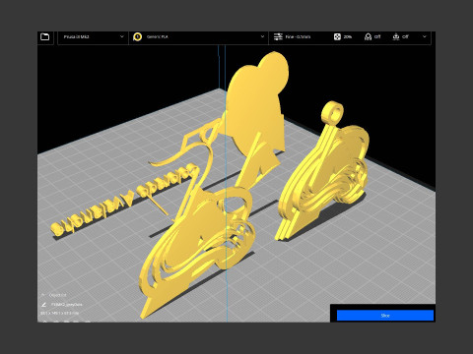Select the mirrored text model on the build plate
This screenshot has height=354, width=473.
(125, 200)
